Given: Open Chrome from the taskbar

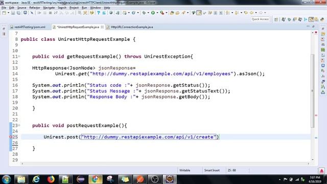Looking at the screenshot, I should [96, 179].
